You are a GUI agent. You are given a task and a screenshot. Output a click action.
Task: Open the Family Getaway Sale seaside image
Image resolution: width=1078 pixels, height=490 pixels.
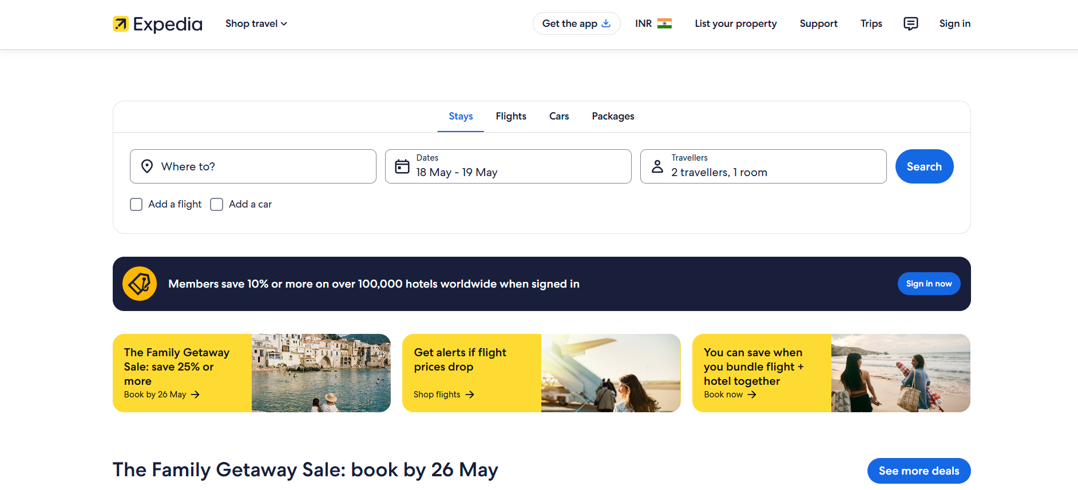(321, 373)
